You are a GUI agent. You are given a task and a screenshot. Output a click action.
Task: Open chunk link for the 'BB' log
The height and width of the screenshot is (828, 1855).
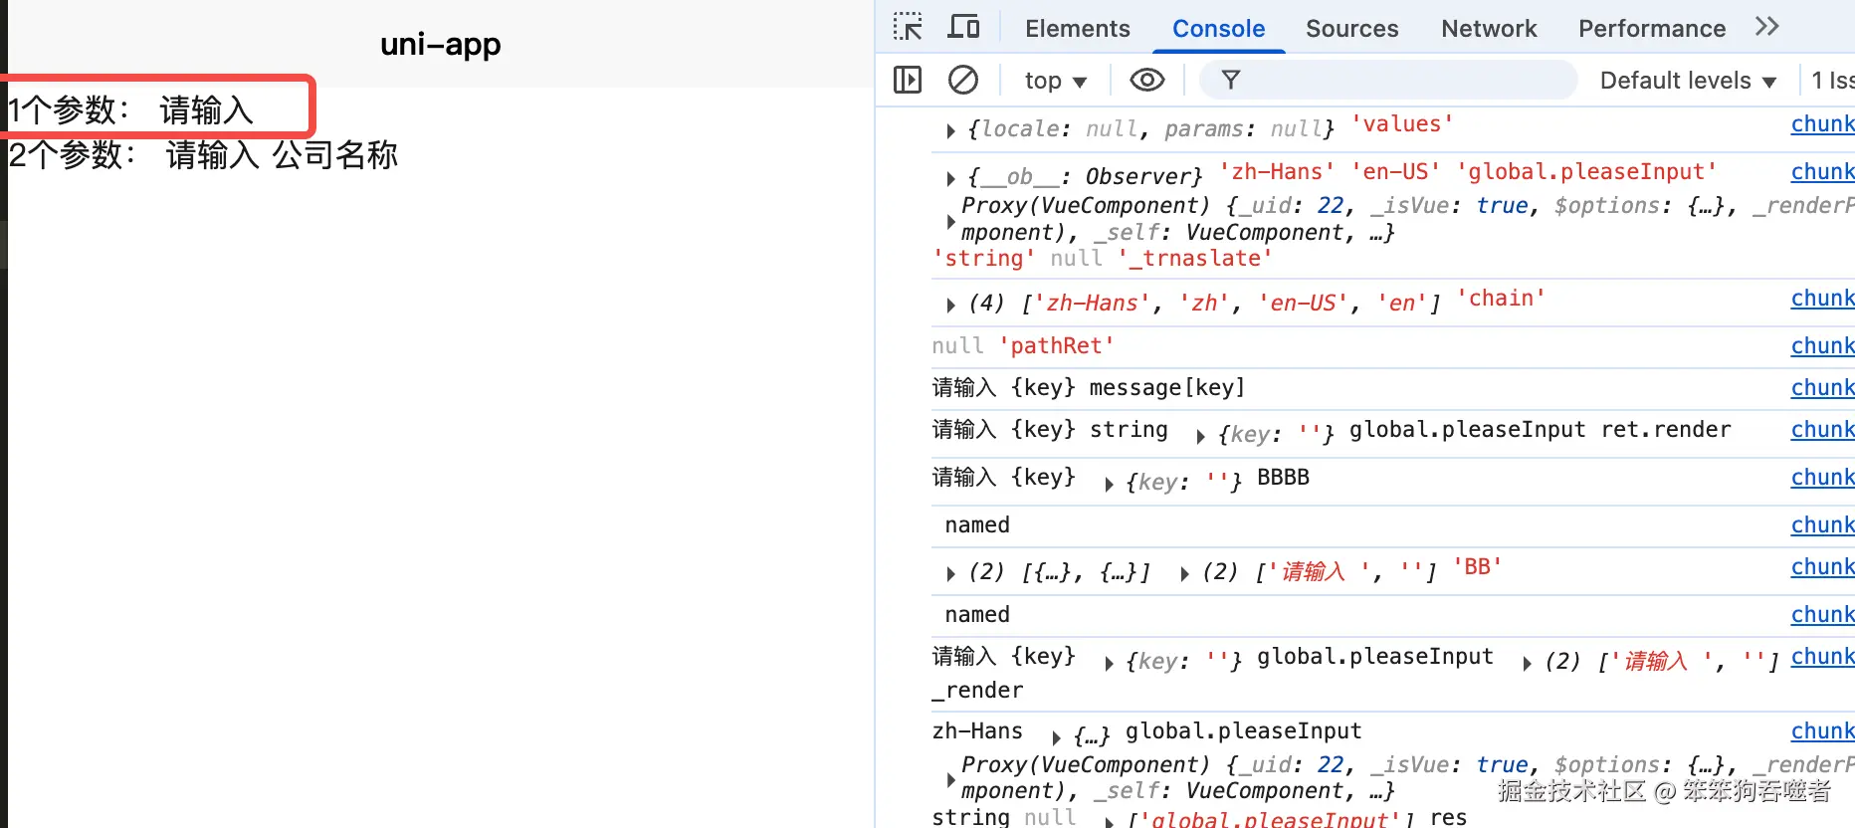(1822, 567)
